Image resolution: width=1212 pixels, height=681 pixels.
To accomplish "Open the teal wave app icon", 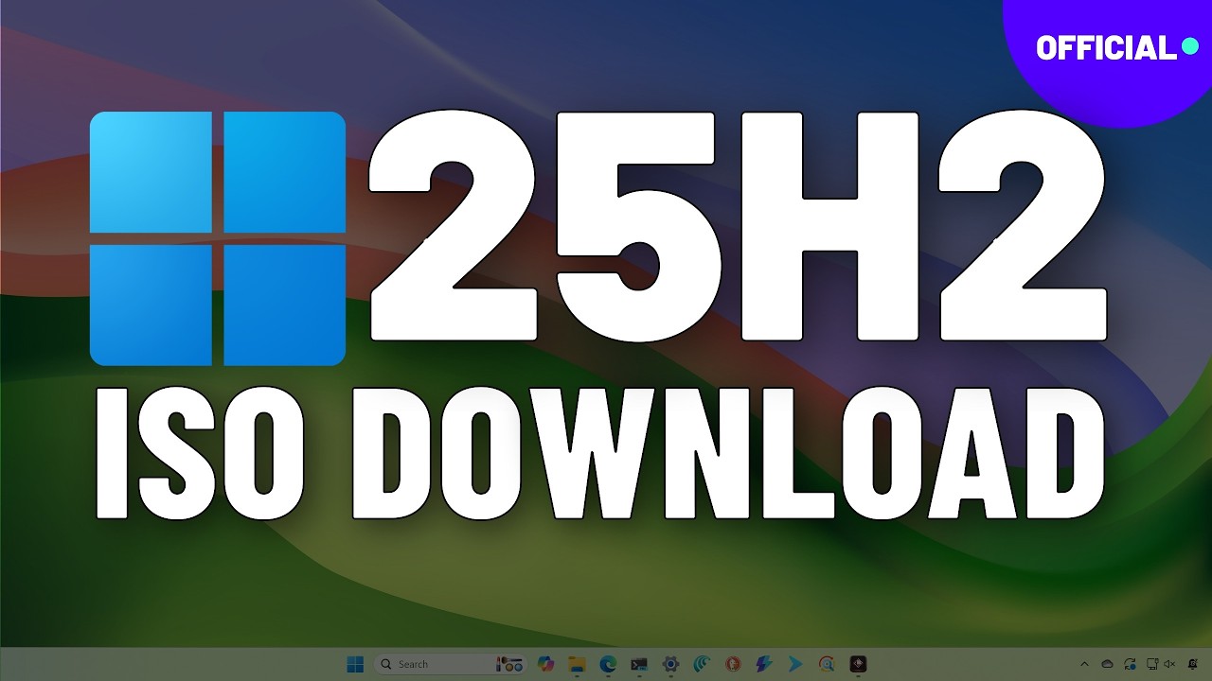I will click(x=702, y=664).
